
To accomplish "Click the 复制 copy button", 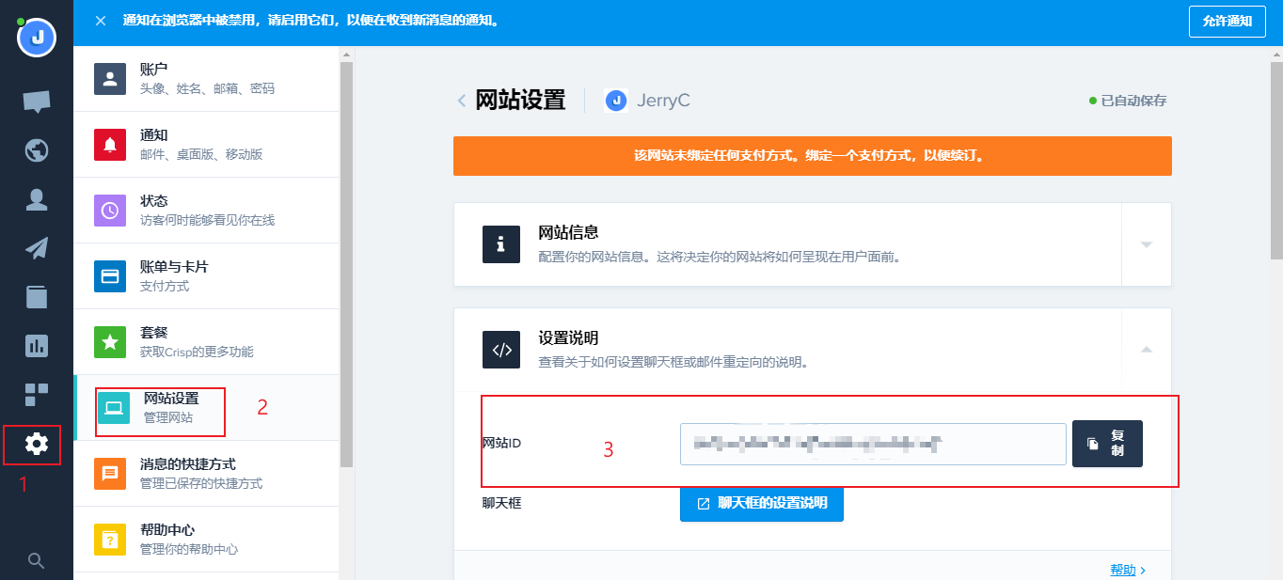I will [x=1107, y=444].
